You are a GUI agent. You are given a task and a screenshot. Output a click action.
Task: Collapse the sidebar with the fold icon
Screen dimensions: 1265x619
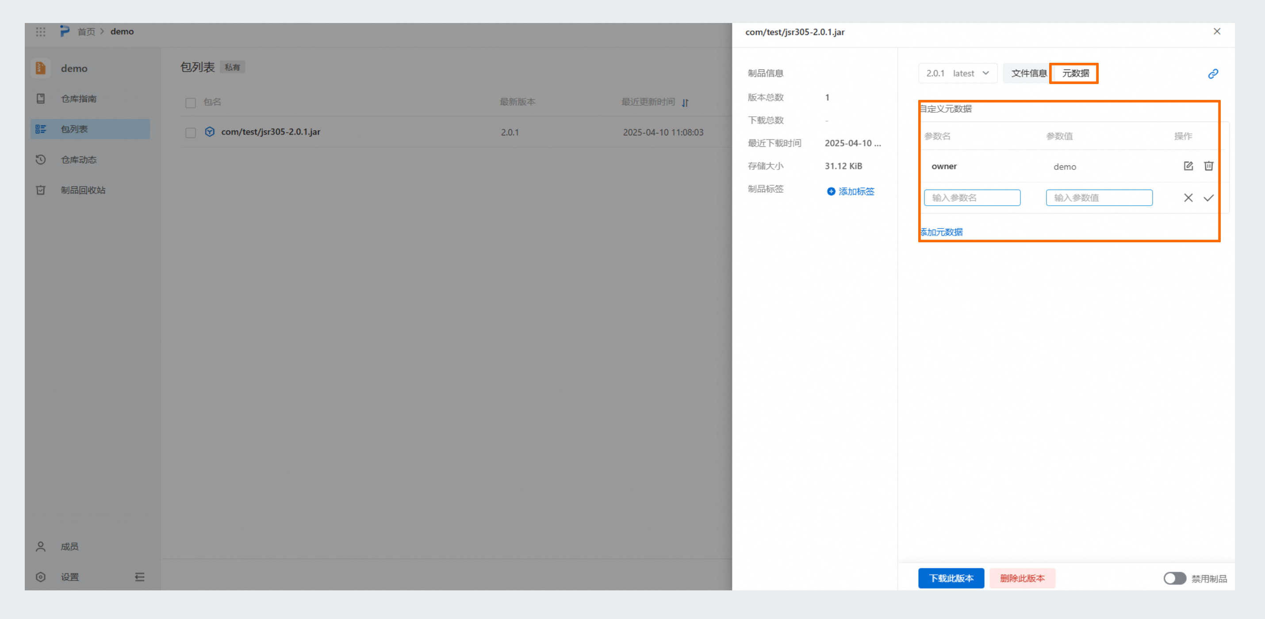tap(140, 577)
